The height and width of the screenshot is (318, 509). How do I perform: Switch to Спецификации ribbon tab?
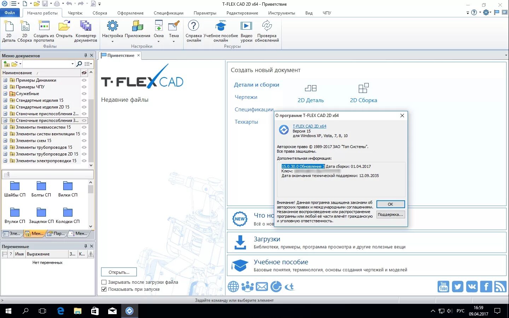[x=169, y=13]
